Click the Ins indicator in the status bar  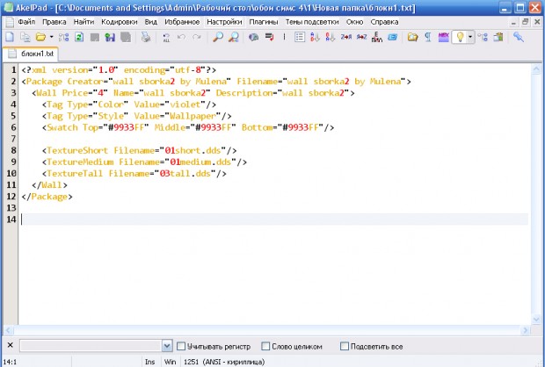(x=149, y=361)
